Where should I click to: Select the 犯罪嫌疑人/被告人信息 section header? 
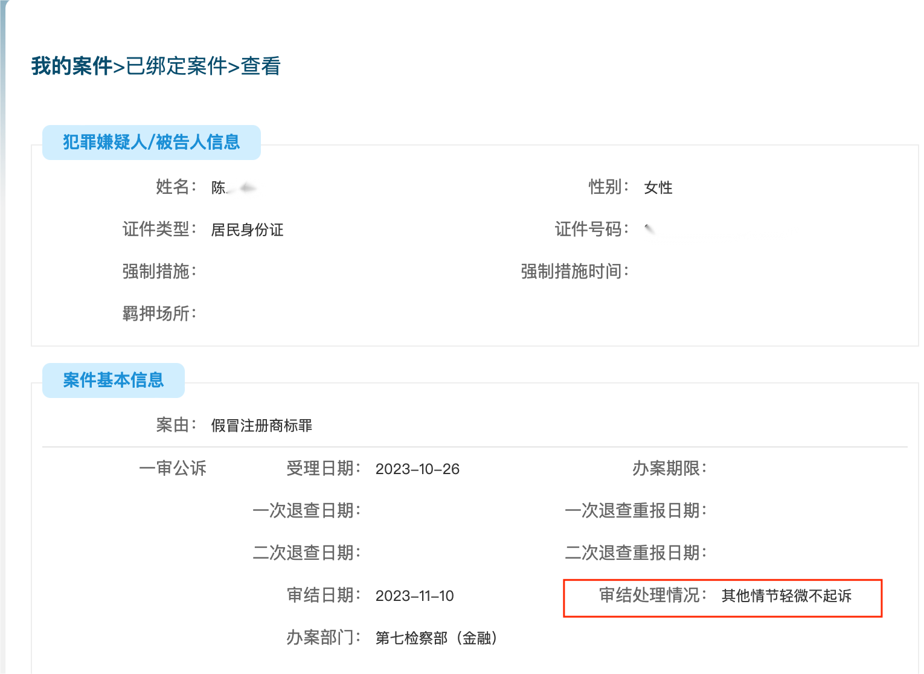click(151, 143)
